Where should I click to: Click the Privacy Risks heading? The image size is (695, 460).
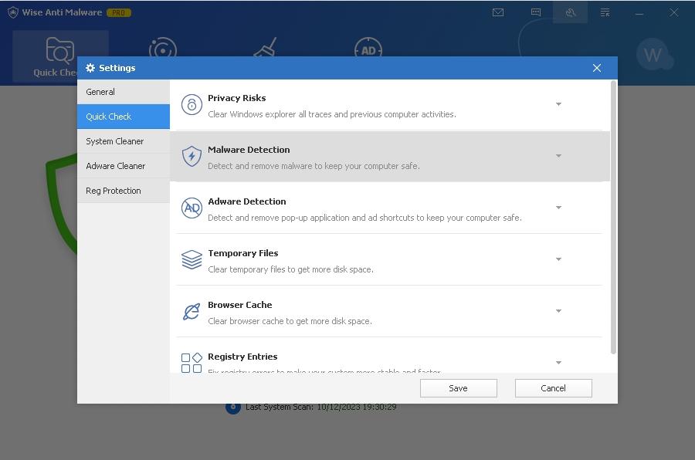[237, 98]
